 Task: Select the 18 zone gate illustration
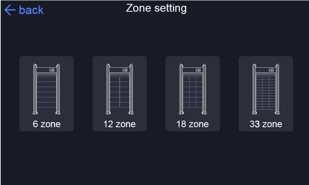(x=193, y=89)
